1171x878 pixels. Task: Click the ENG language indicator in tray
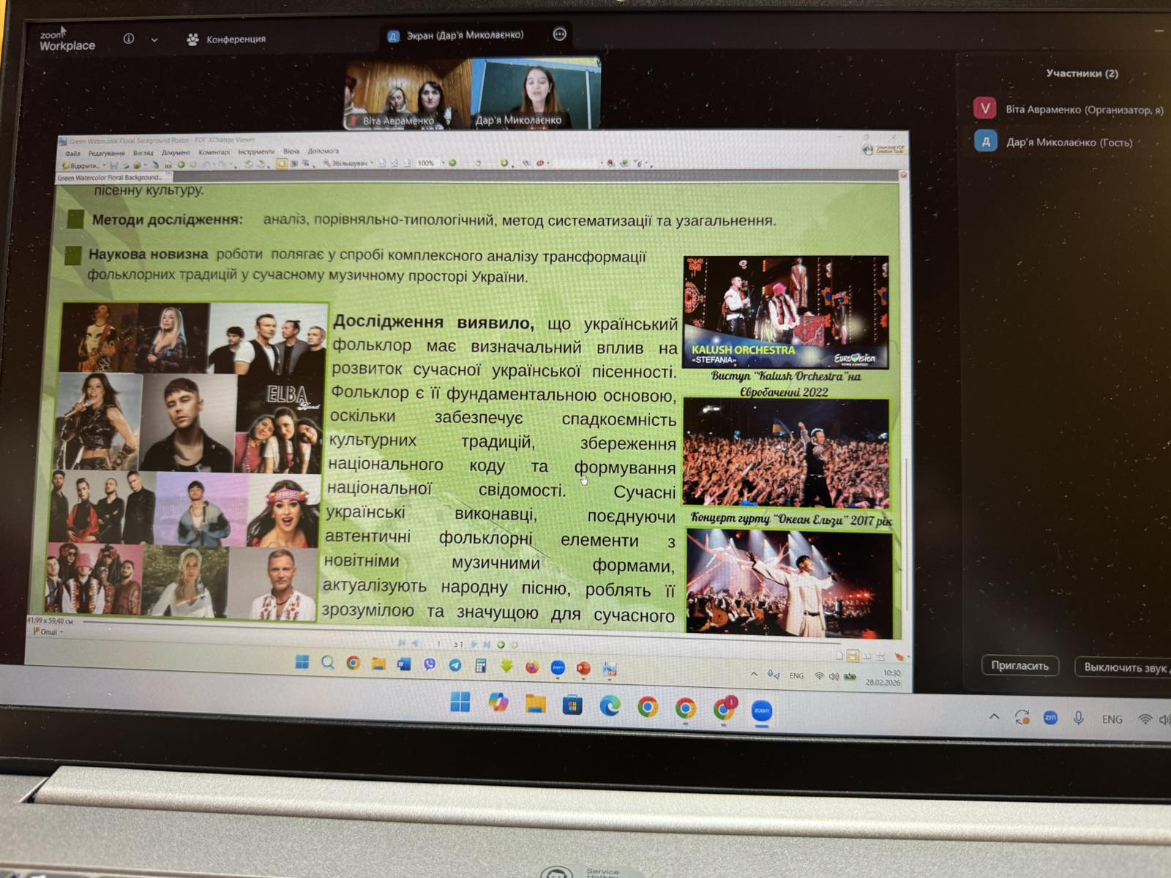tap(1112, 719)
